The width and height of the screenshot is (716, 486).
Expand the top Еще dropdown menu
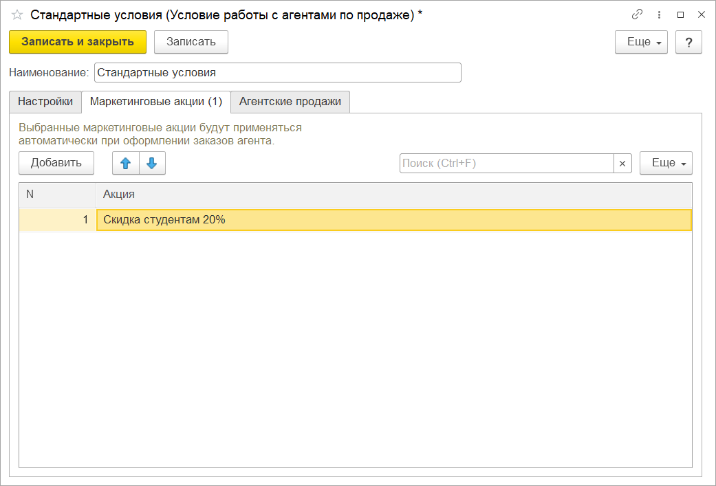[641, 42]
